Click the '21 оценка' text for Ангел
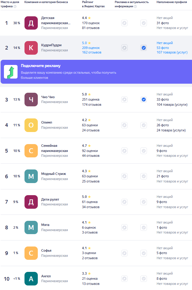This screenshot has height=290, width=192. pos(90,279)
